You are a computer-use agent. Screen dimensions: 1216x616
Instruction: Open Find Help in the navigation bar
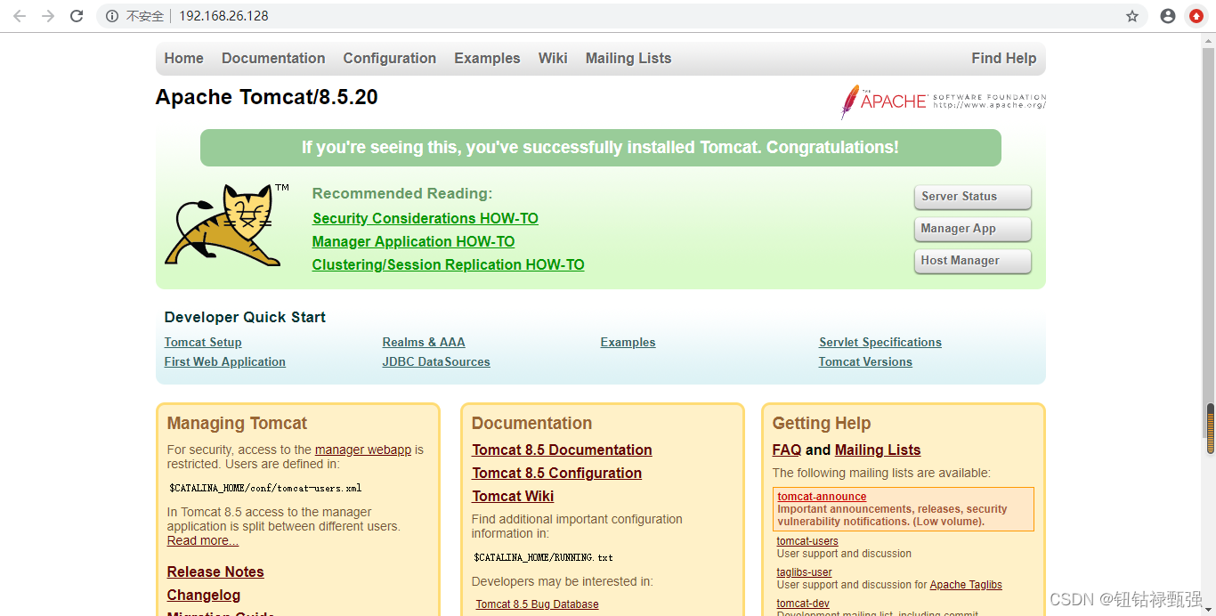click(x=1004, y=58)
